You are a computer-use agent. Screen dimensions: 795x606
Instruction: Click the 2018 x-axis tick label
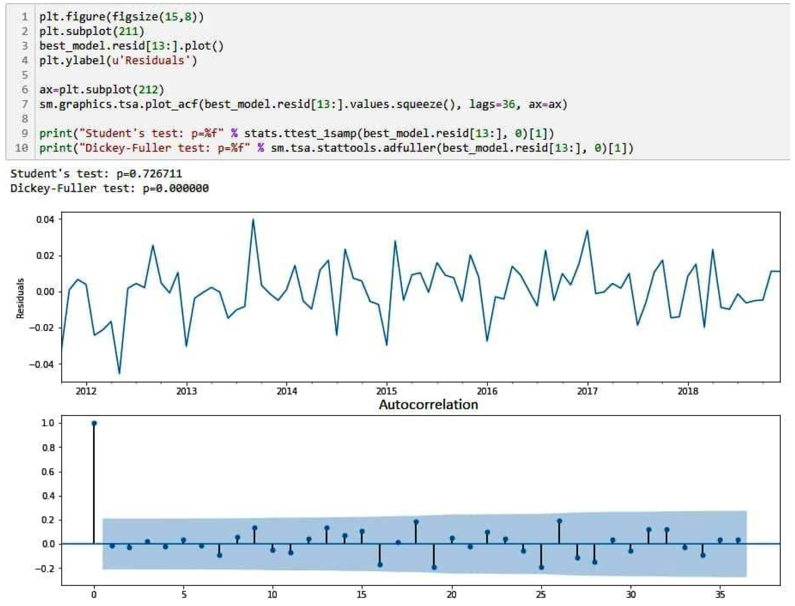(x=688, y=391)
